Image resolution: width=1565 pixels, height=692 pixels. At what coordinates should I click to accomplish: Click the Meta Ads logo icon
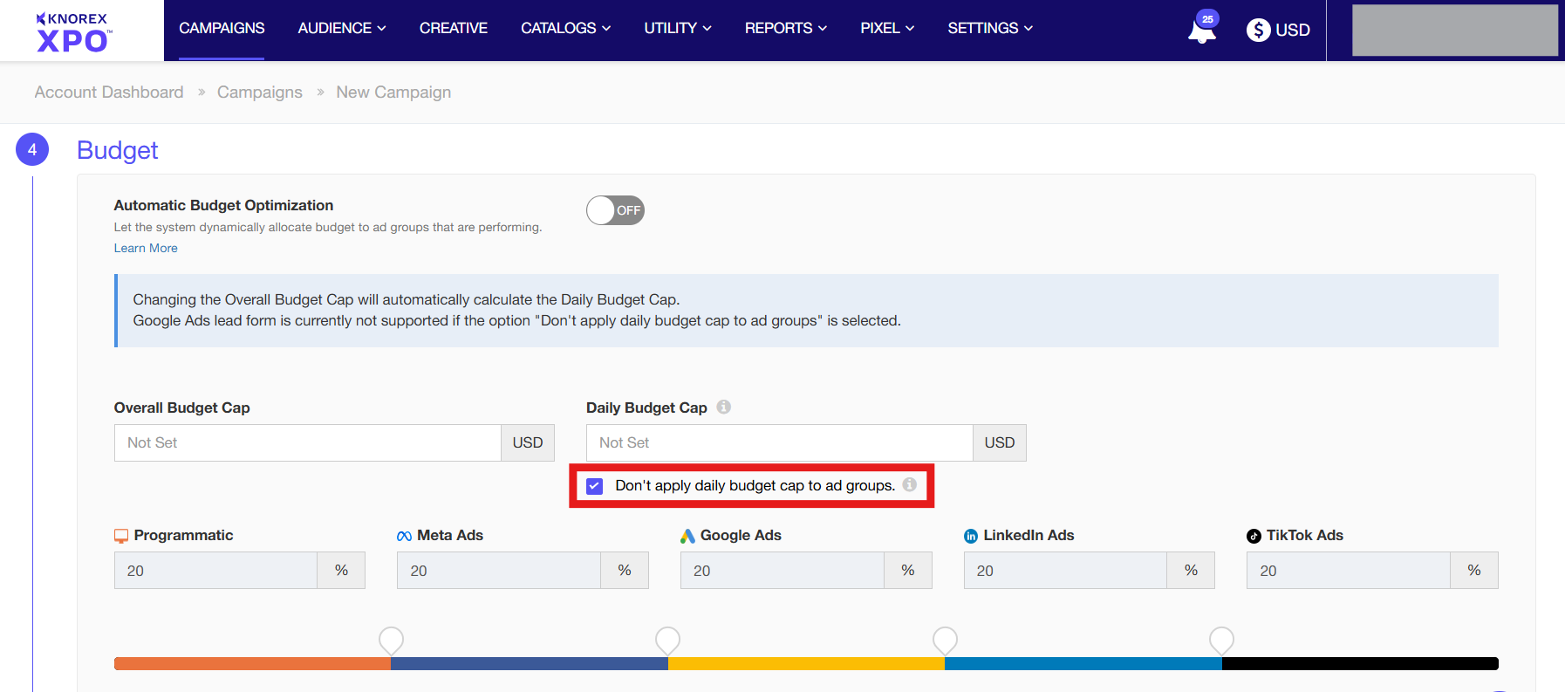pos(404,536)
